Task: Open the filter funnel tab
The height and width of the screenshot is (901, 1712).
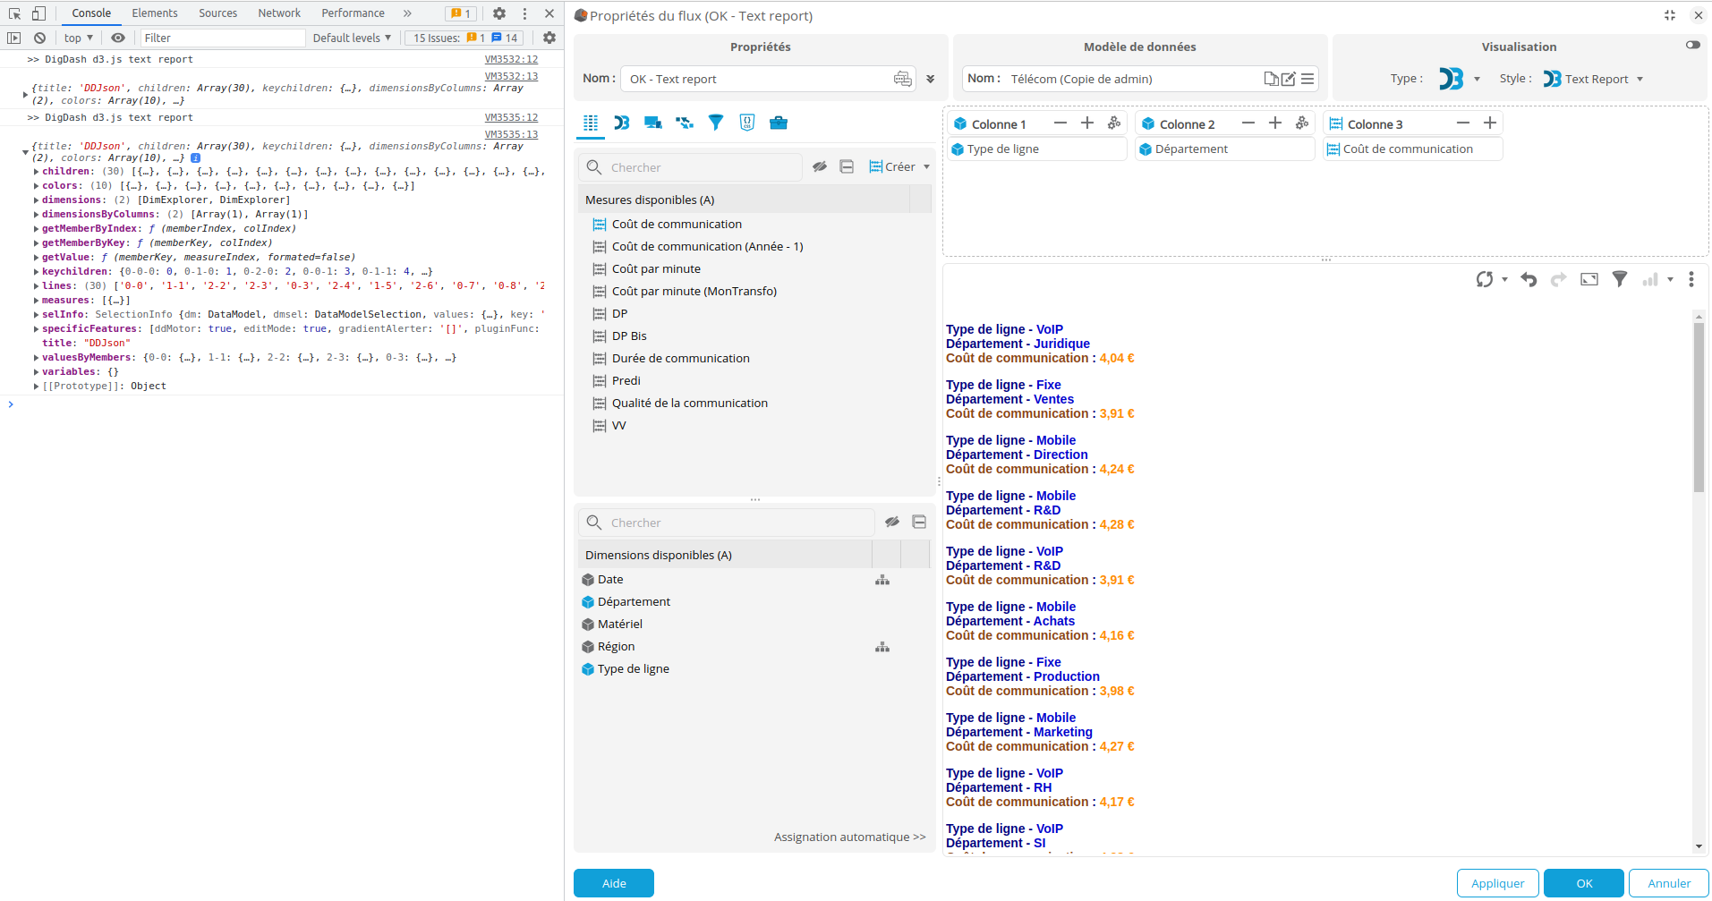Action: click(x=716, y=123)
